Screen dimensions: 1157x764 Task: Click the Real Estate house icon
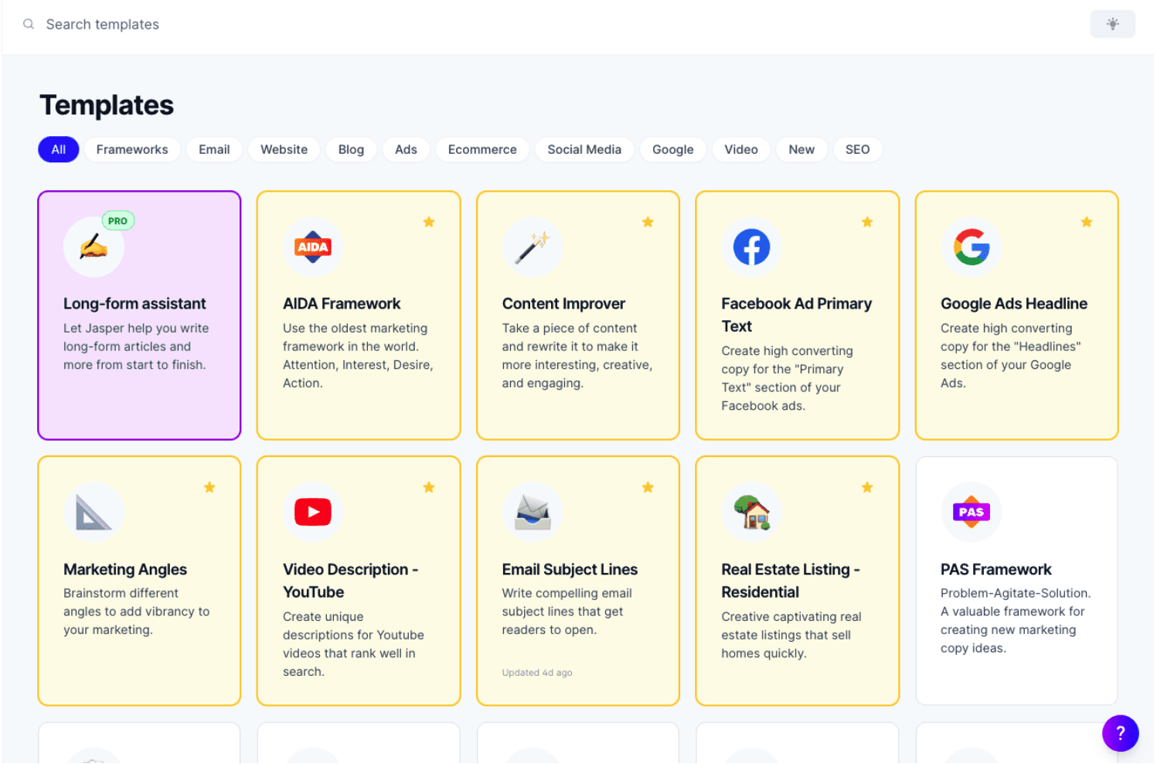(x=751, y=512)
